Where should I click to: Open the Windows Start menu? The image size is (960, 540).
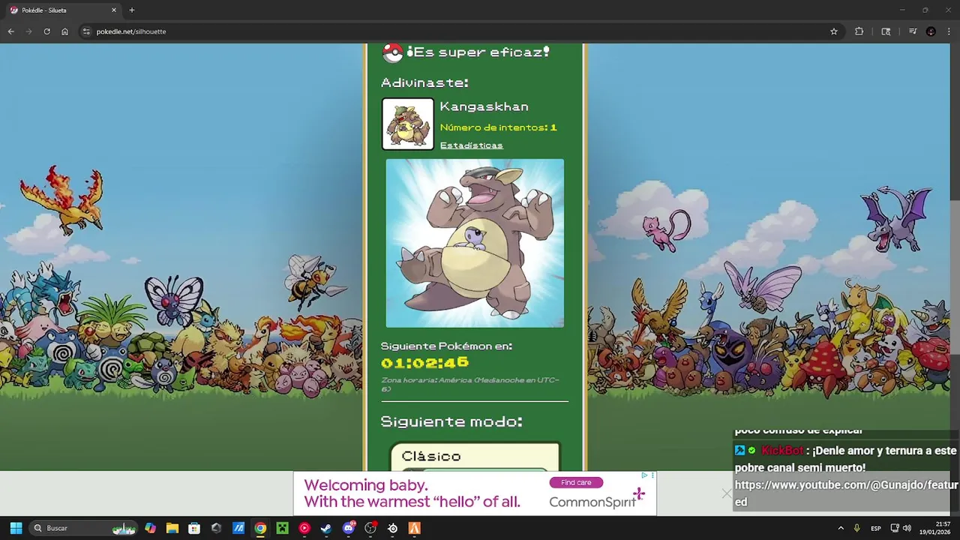(x=16, y=528)
